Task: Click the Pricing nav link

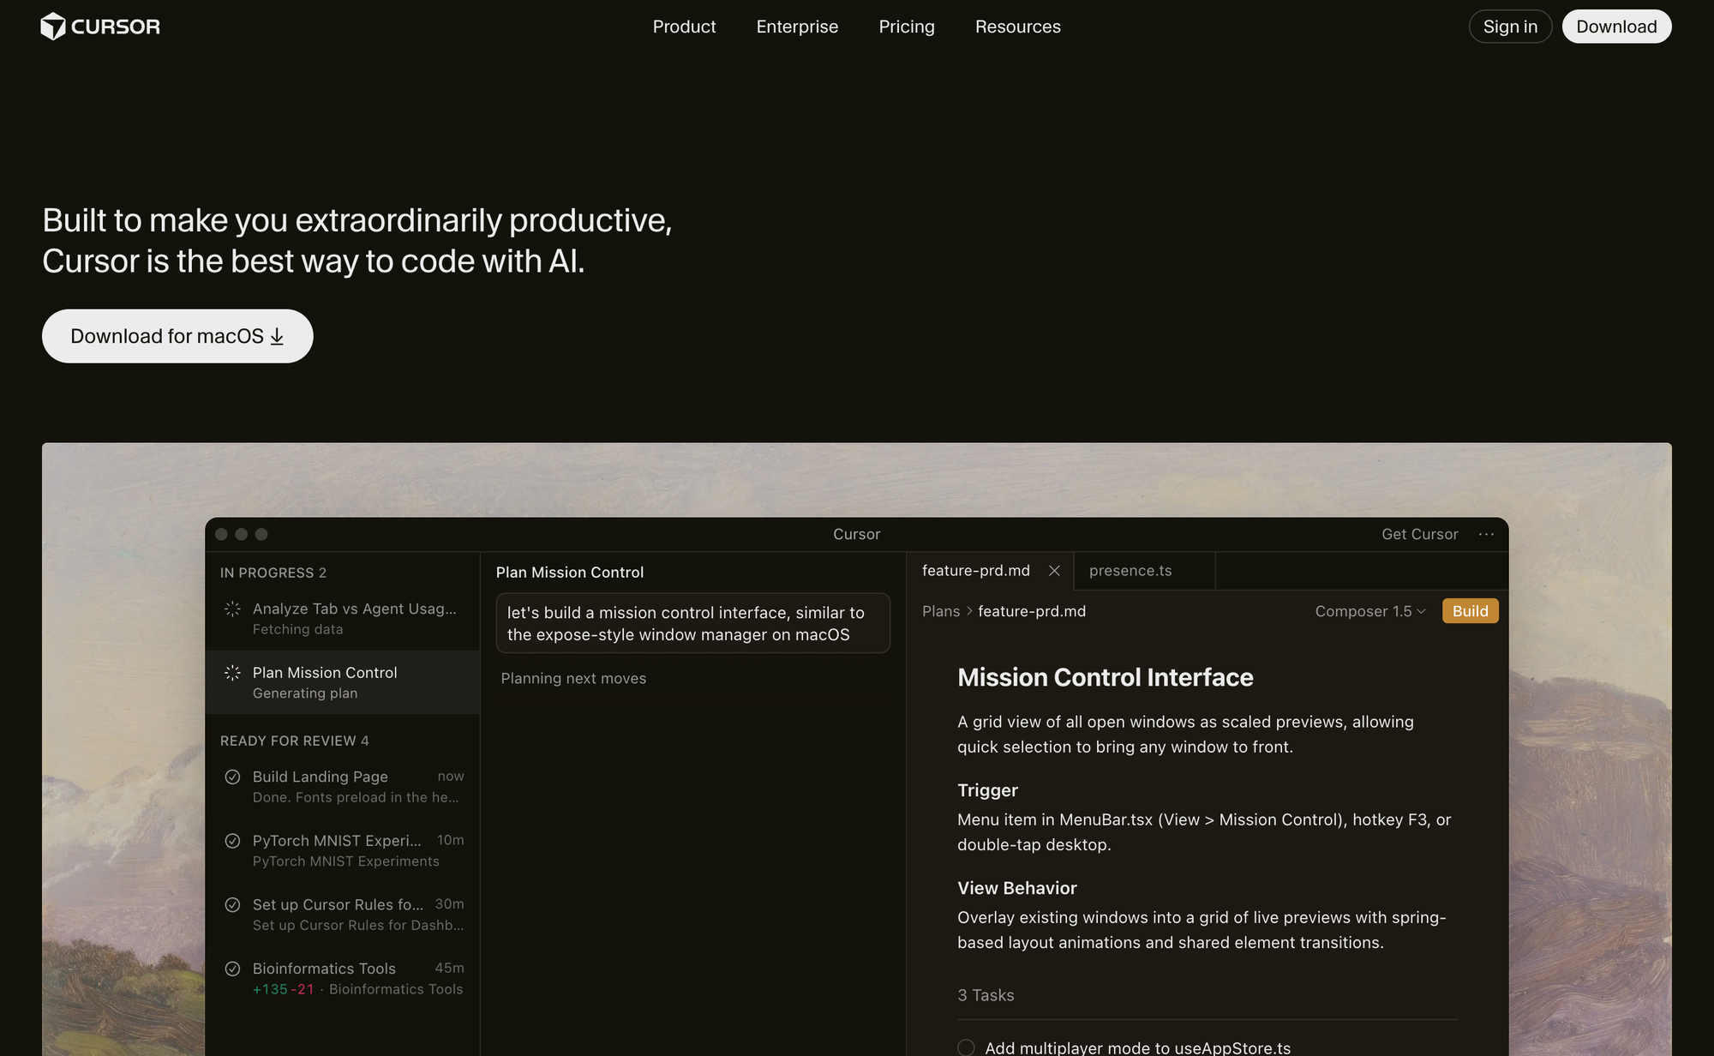Action: [906, 27]
